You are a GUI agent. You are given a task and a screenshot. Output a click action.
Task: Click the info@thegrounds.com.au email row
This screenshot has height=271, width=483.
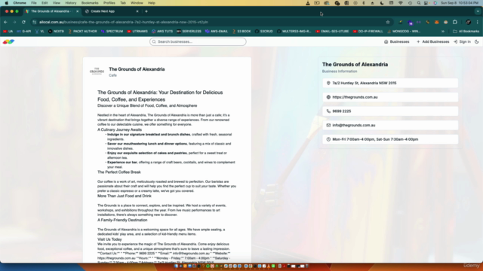point(390,126)
